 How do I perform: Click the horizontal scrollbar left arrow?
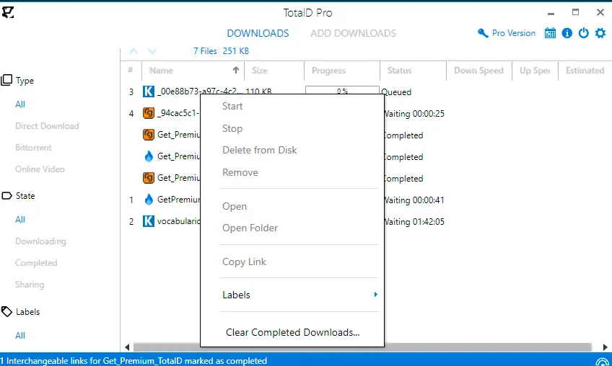click(127, 347)
